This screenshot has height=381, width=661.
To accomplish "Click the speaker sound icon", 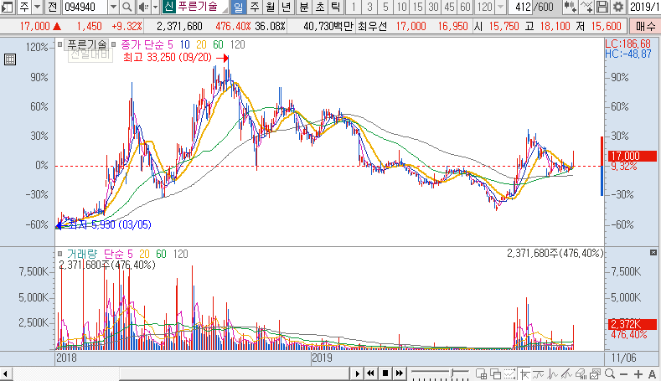I will (x=144, y=7).
